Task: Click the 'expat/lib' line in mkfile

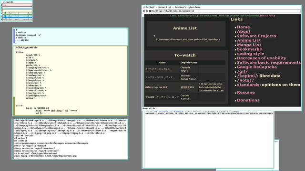Action: (33, 55)
